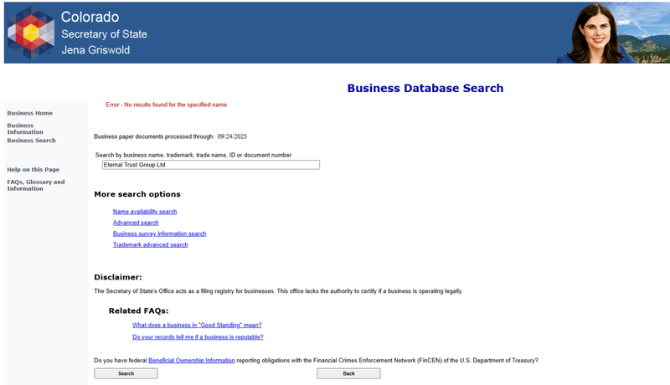Screen dimensions: 670x385
Task: Go to Business Search in sidebar
Action: tap(31, 141)
